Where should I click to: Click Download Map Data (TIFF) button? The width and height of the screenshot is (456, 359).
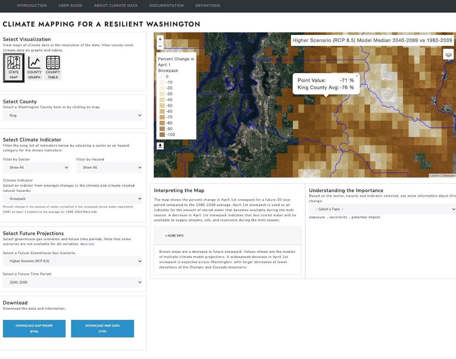[x=102, y=329]
